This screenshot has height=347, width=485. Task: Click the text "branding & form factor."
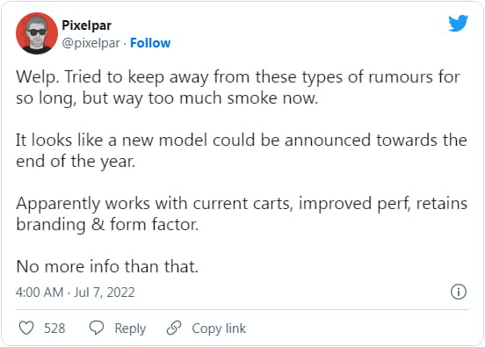click(107, 225)
